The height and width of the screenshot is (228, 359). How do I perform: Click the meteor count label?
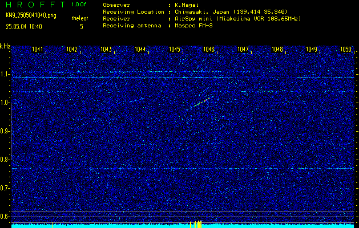click(x=80, y=18)
